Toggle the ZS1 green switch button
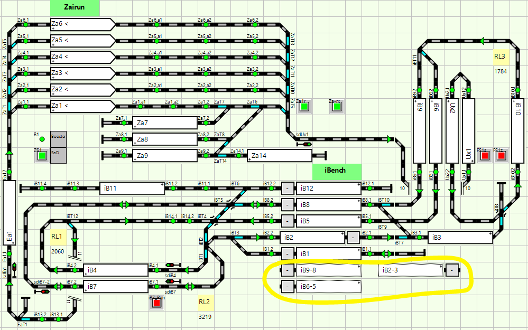Screen dimensions: 528x330 coord(41,156)
